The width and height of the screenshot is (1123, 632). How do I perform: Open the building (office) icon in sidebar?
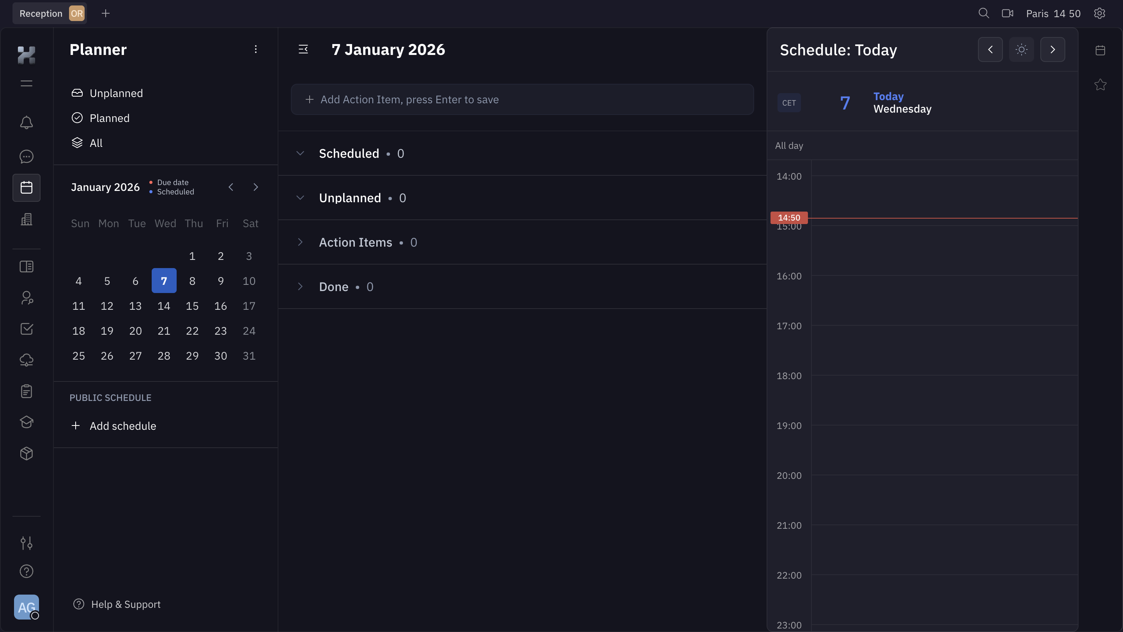[26, 219]
